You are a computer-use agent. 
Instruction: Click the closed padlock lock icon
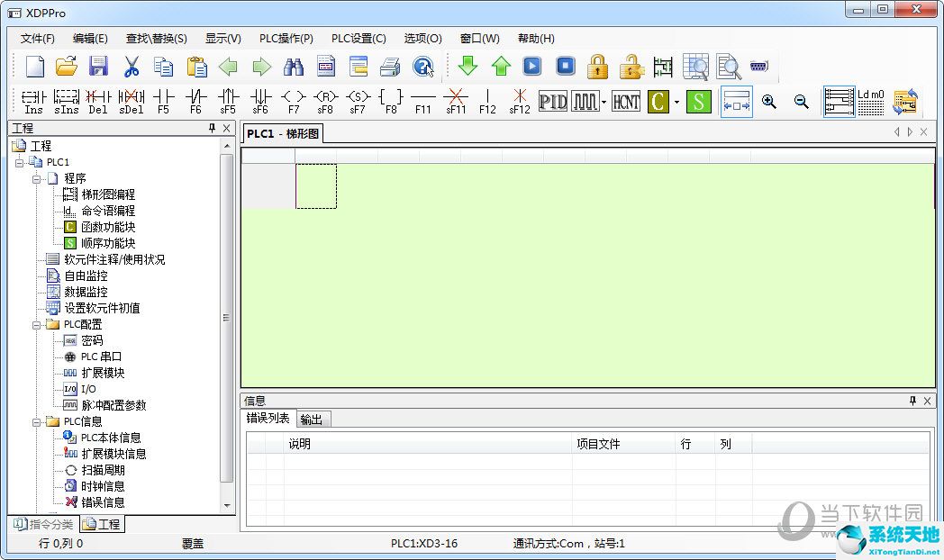point(597,66)
